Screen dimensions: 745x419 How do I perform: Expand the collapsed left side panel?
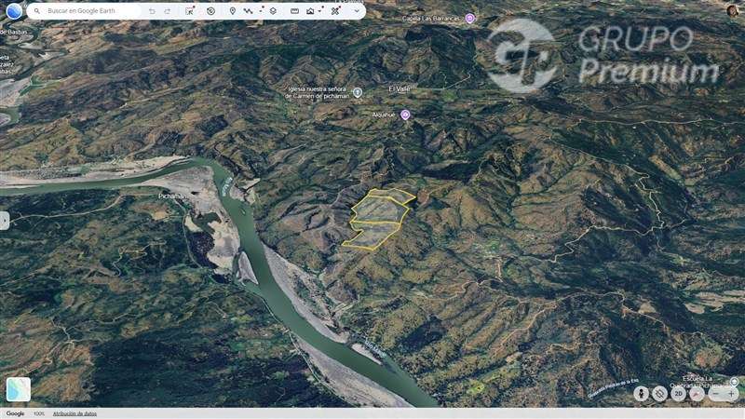tap(5, 221)
